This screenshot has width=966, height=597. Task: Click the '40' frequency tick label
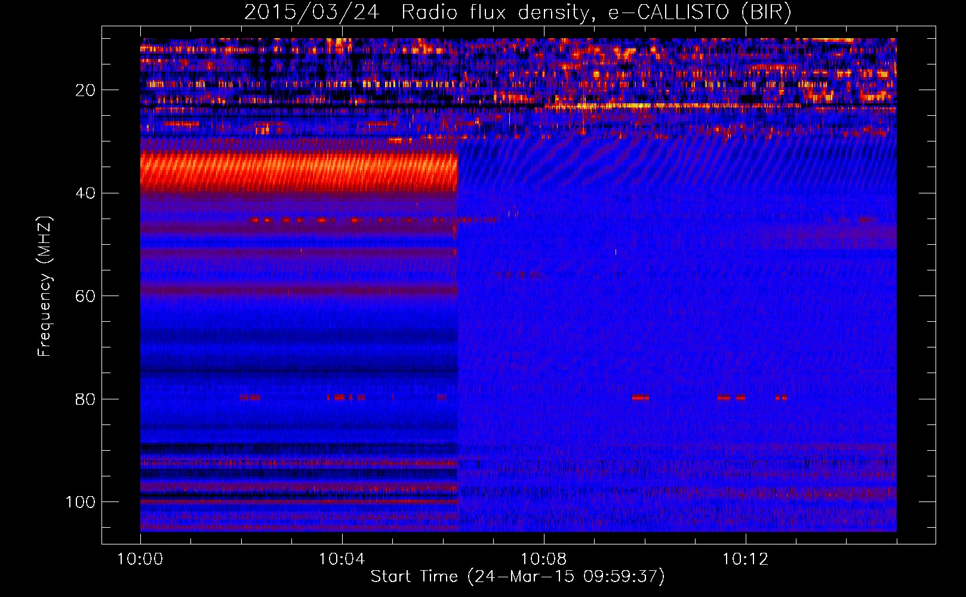click(85, 193)
